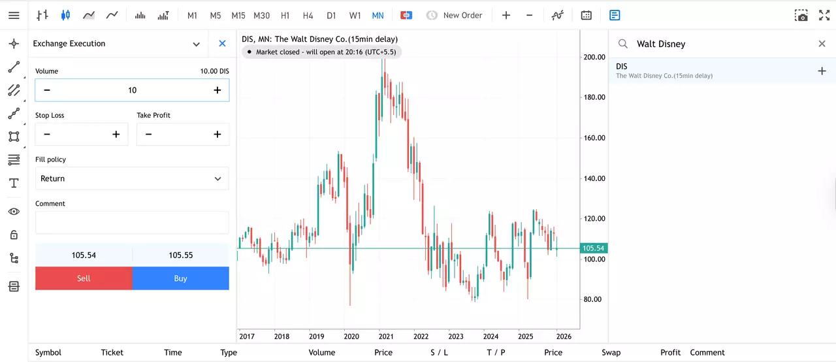Select the M1 timeframe
Viewport: 836px width, 362px height.
(192, 15)
